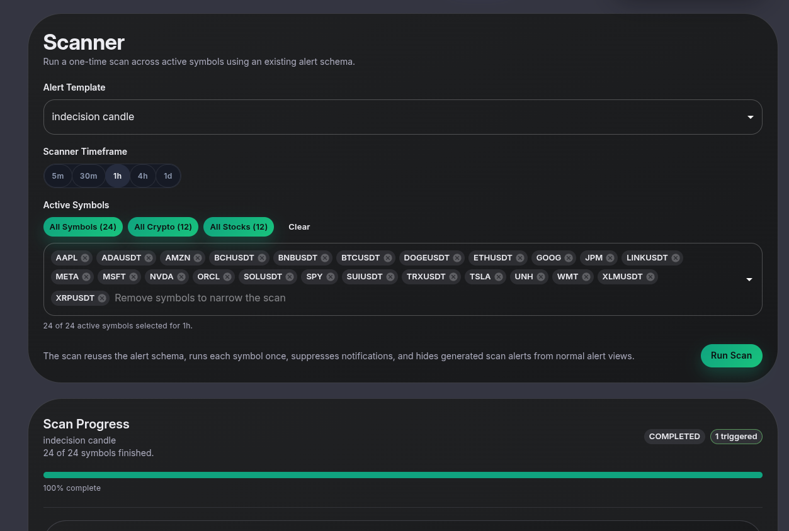Remove the SOLUSDT symbol chip
The image size is (789, 531).
click(290, 277)
